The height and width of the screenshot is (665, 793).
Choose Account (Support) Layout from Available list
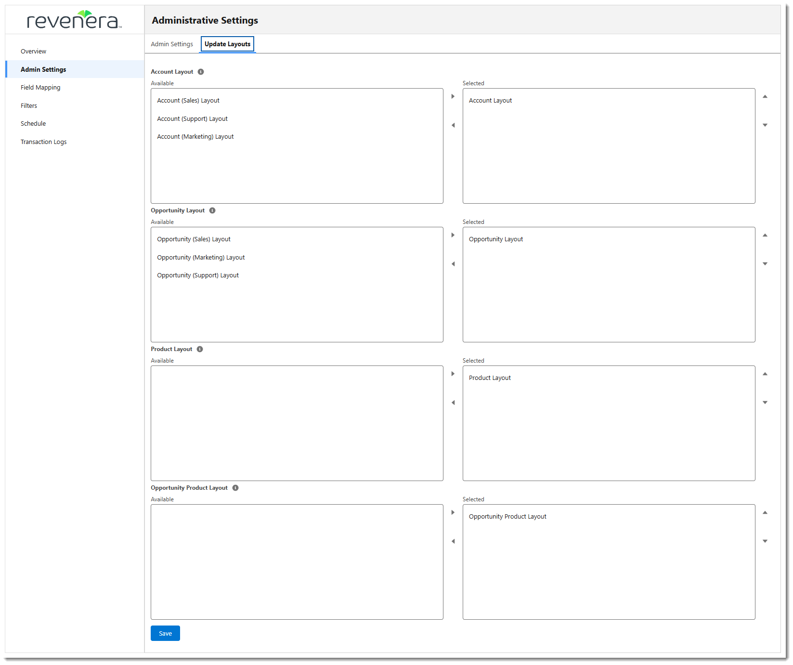pyautogui.click(x=192, y=119)
